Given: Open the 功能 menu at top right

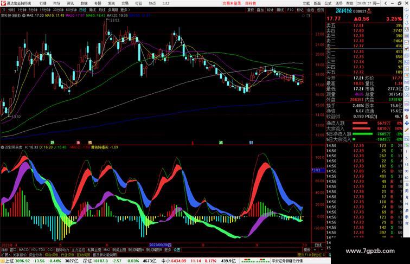Looking at the screenshot, I should [x=306, y=3].
